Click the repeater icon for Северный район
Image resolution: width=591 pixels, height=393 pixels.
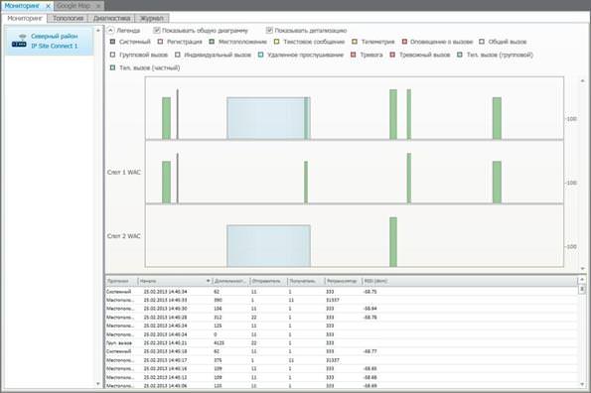[19, 41]
